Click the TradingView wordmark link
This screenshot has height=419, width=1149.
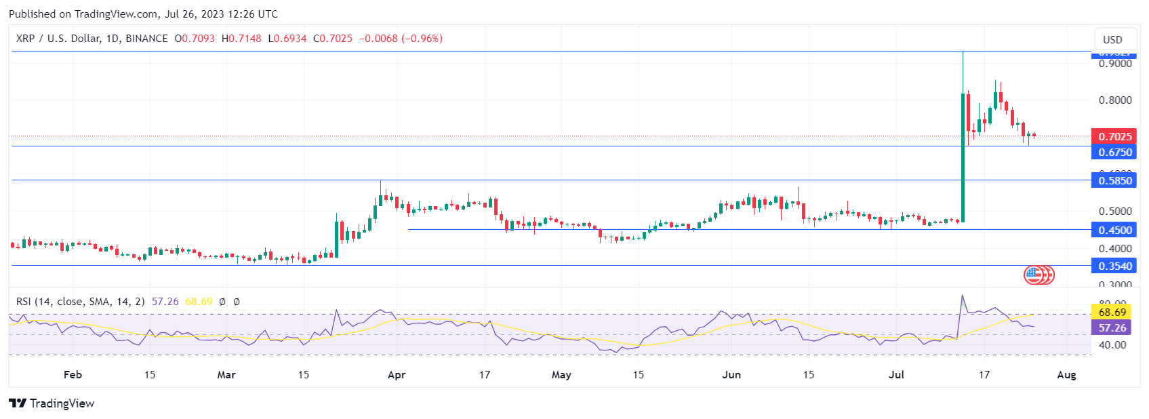click(62, 403)
